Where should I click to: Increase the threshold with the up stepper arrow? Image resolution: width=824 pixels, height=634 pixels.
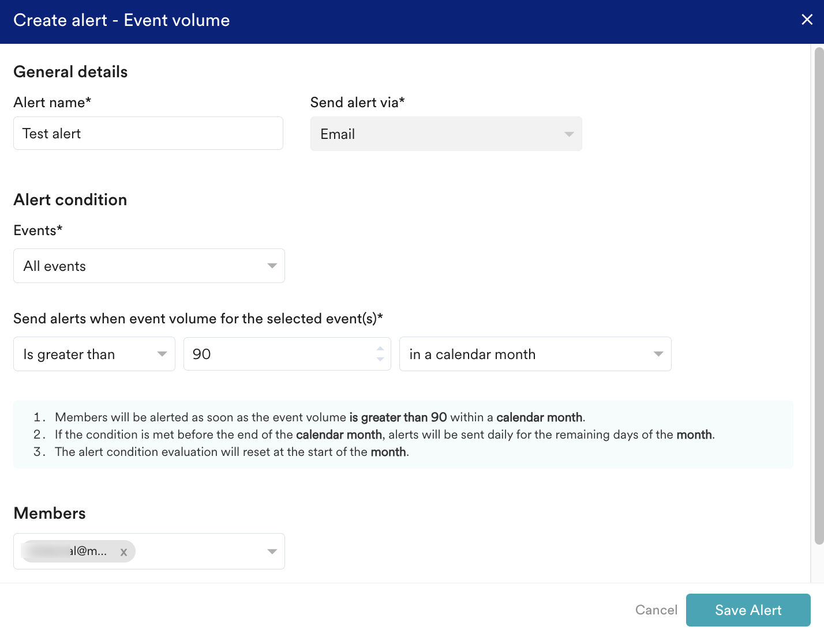tap(380, 349)
